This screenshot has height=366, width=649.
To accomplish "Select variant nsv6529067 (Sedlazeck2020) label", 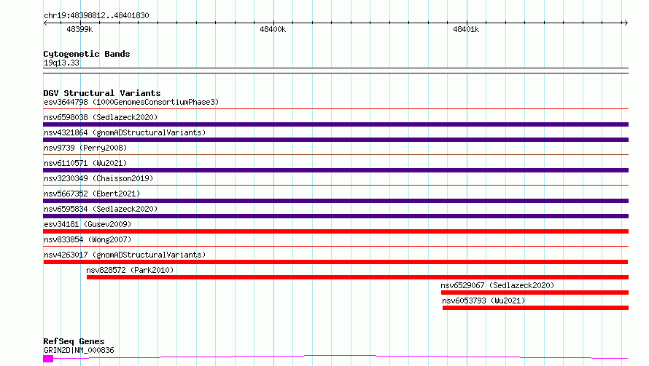I will click(497, 285).
